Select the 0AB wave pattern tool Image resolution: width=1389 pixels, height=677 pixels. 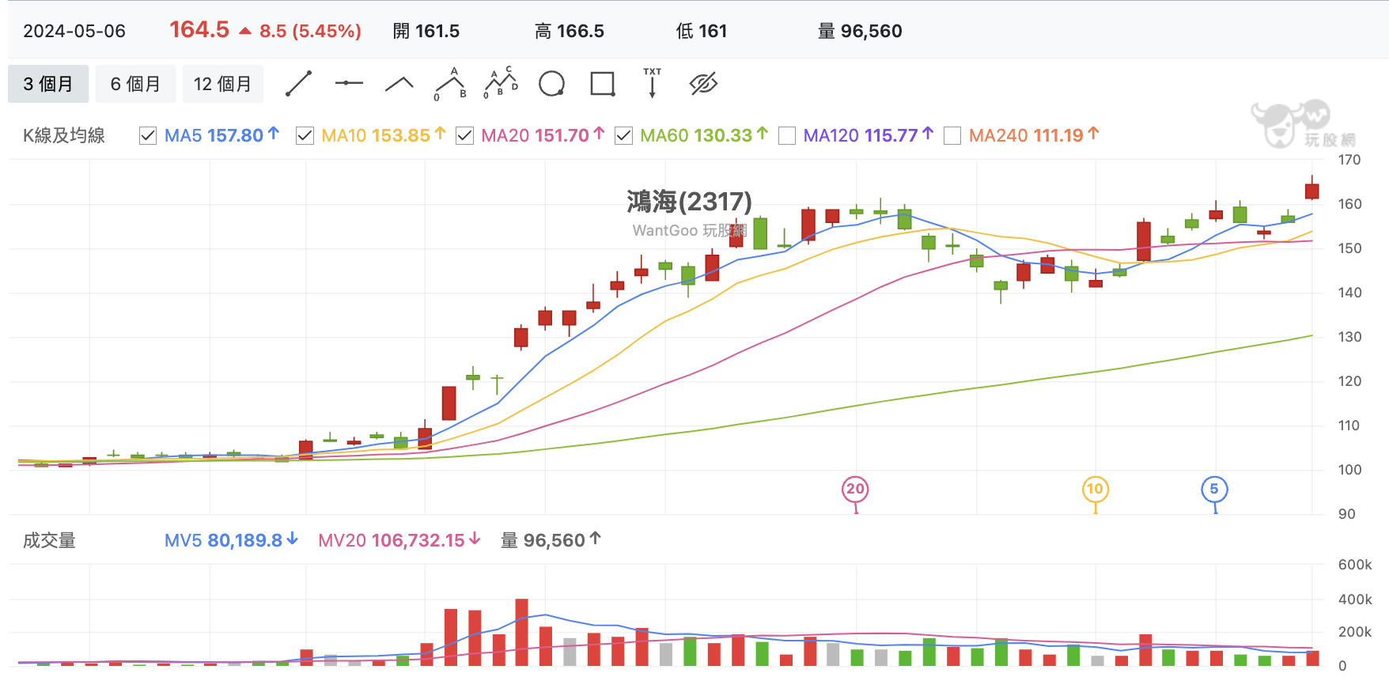point(450,83)
